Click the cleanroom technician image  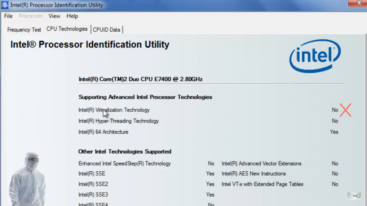click(27, 179)
